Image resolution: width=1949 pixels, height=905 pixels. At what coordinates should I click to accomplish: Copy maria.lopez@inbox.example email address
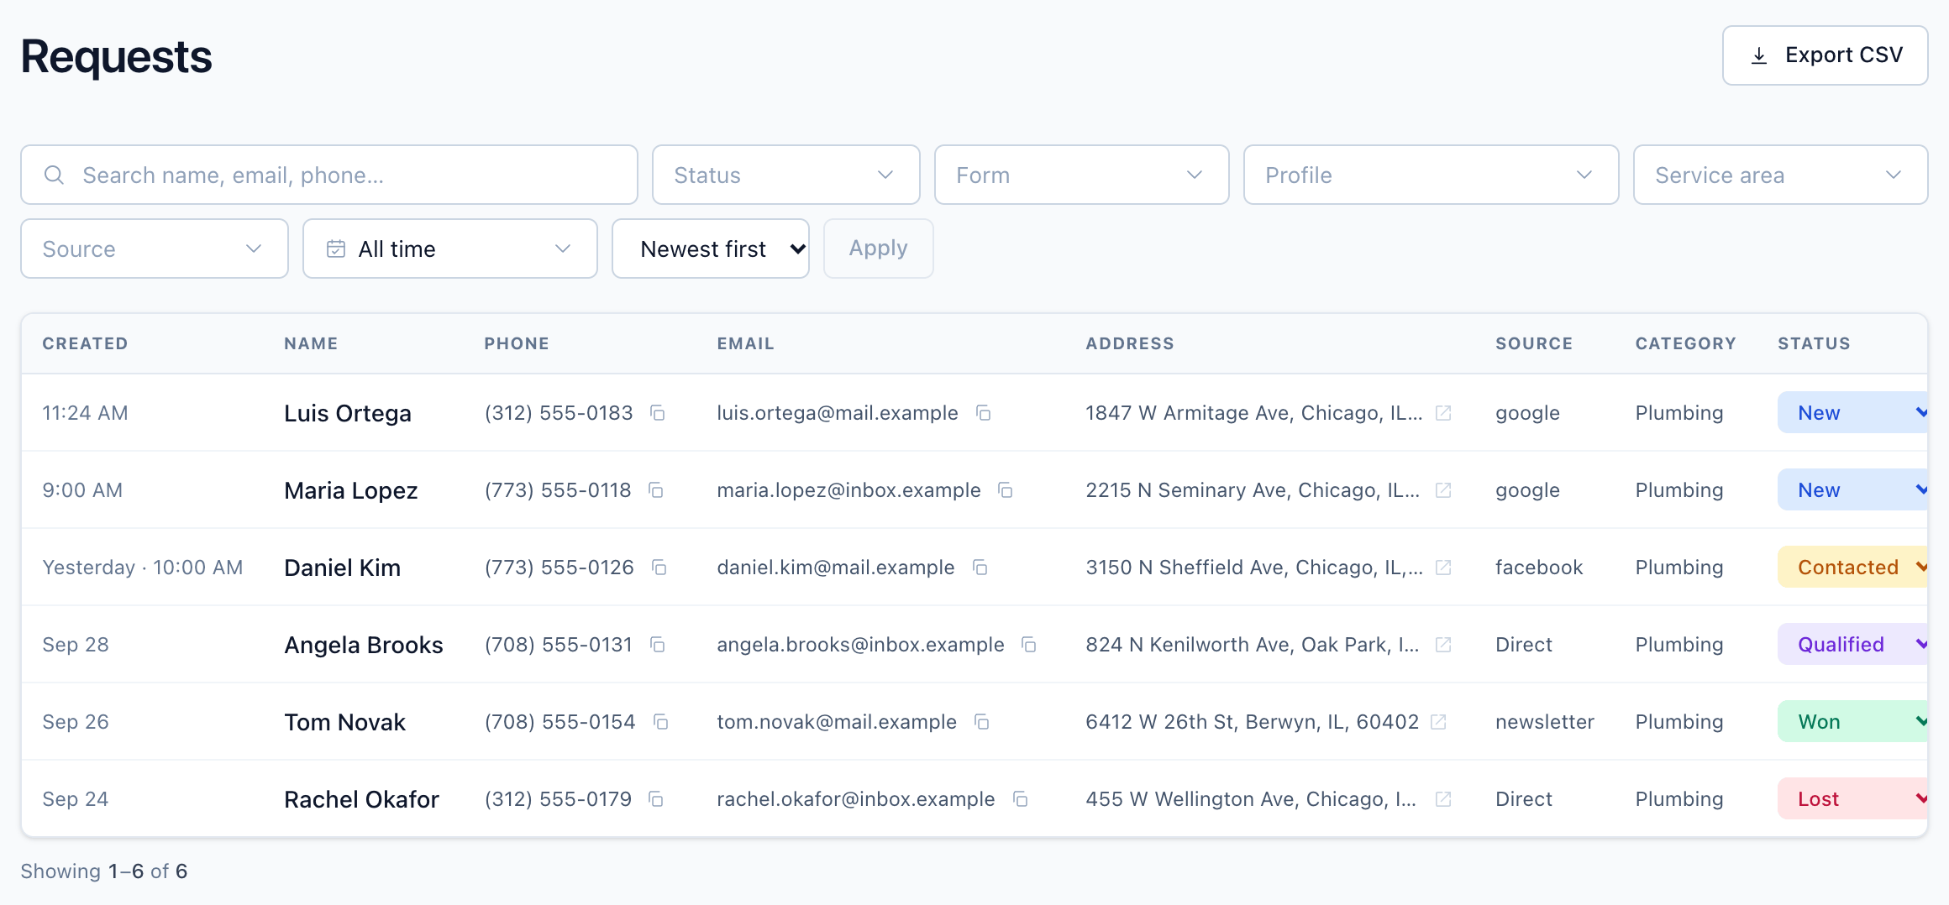[x=1006, y=490]
